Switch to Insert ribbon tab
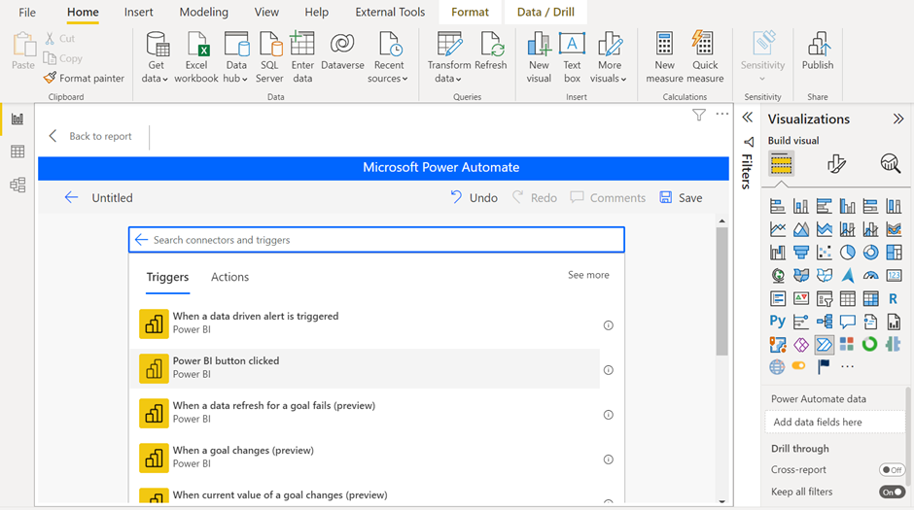Viewport: 914px width, 510px height. [x=138, y=13]
